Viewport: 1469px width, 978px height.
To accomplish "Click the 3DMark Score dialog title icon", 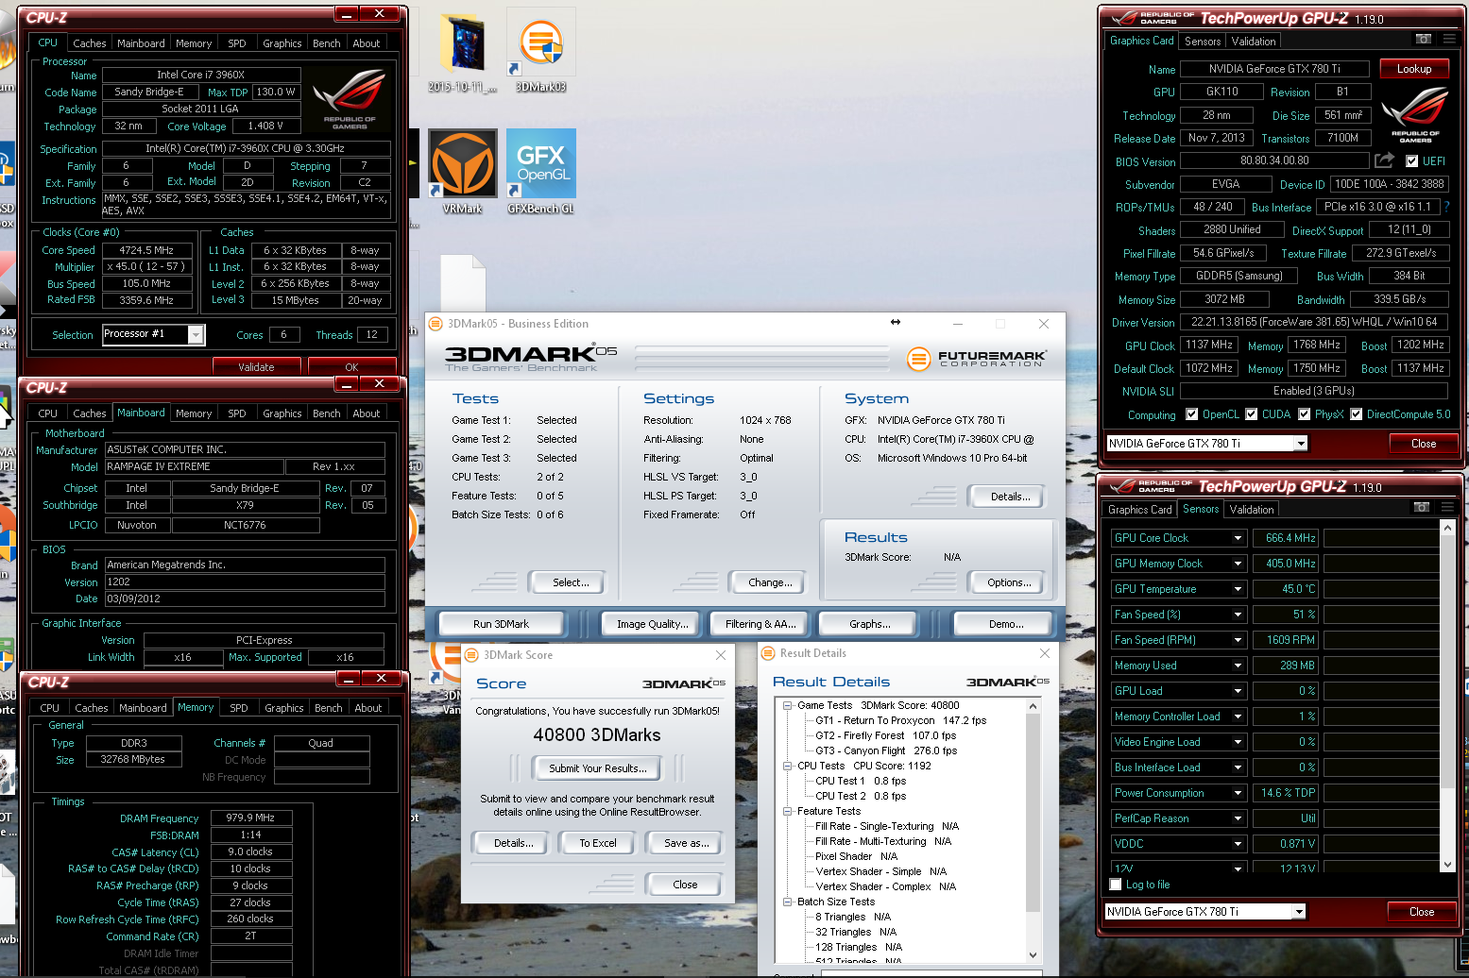I will [471, 655].
